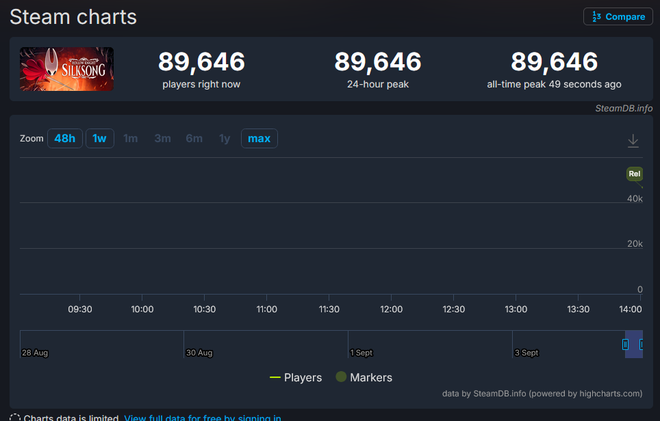Click the dashed circle limited-data icon
Screen dimensions: 660x421
click(x=15, y=418)
